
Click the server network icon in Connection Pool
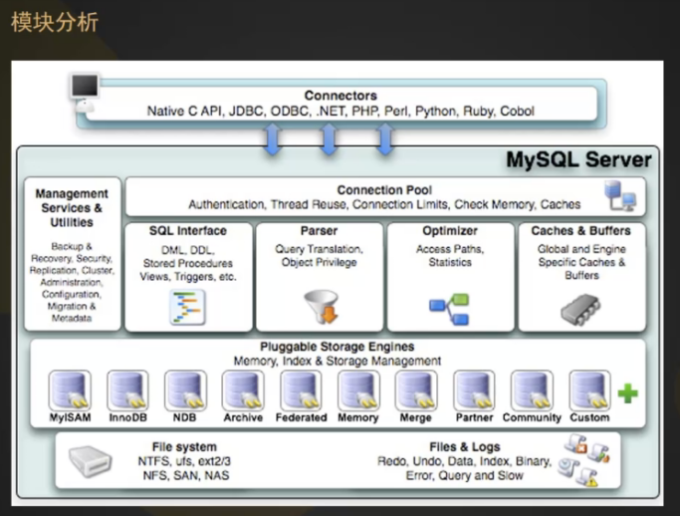pyautogui.click(x=620, y=195)
